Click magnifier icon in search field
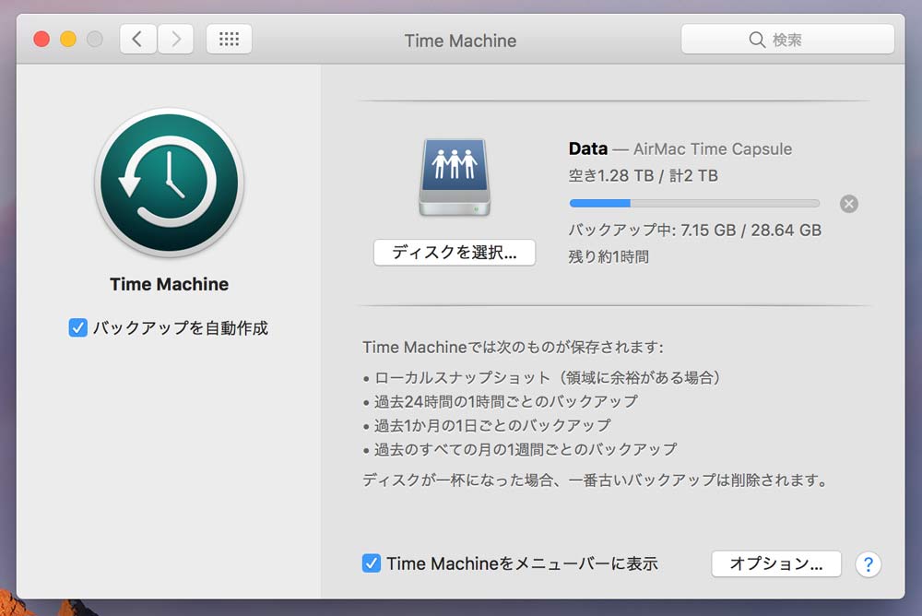Image resolution: width=922 pixels, height=616 pixels. click(x=757, y=40)
